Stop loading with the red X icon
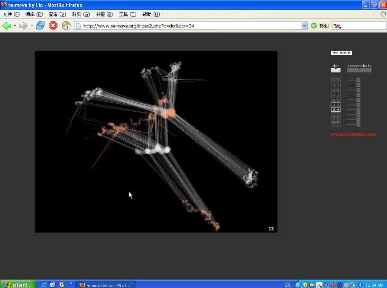This screenshot has width=387, height=288. (x=53, y=26)
